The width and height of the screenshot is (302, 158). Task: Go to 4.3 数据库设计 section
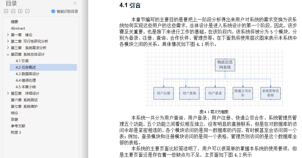[x=27, y=74]
